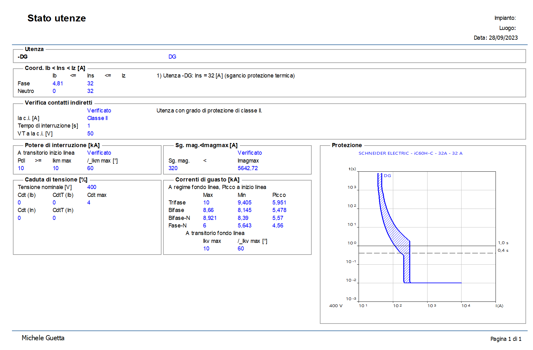Click the Michele Guetta footer name
Image resolution: width=533 pixels, height=350 pixels.
43,338
